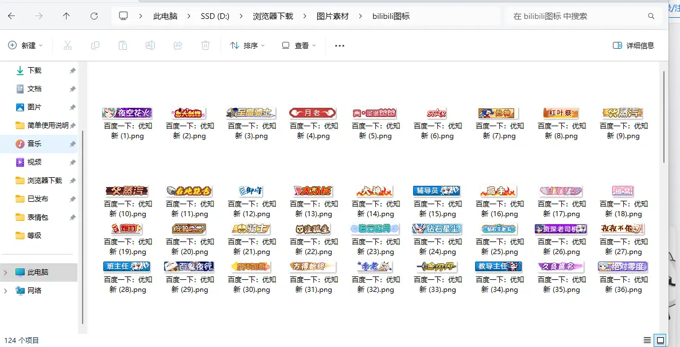Screen dimensions: 680x347
Task: Click the Delete trash icon
Action: coord(205,45)
